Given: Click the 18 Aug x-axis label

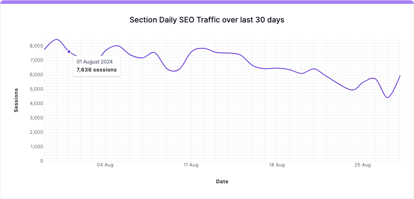Looking at the screenshot, I should [277, 165].
